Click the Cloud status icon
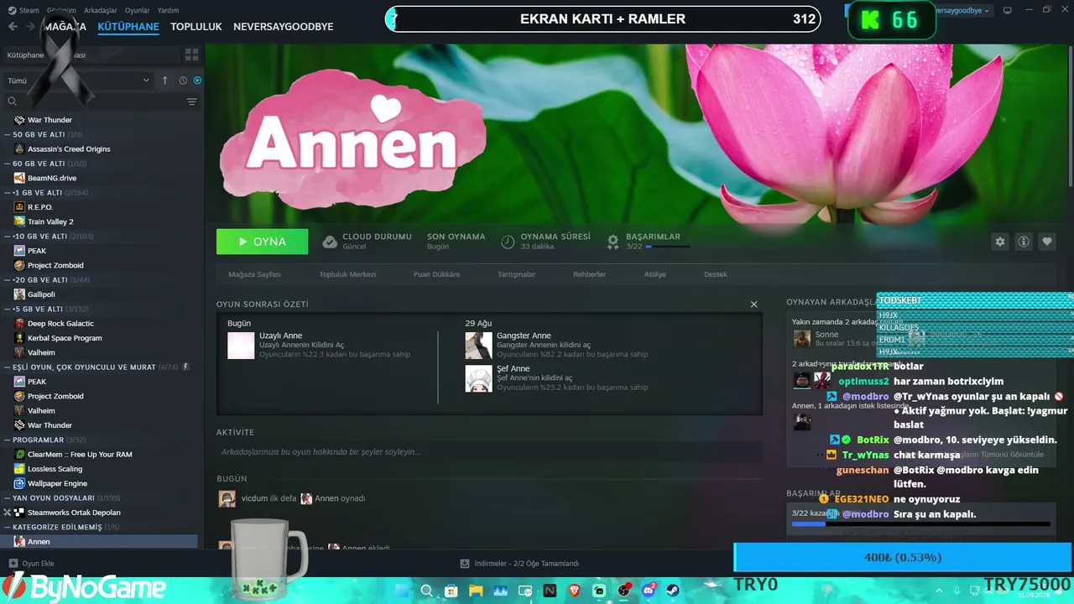 (x=330, y=242)
